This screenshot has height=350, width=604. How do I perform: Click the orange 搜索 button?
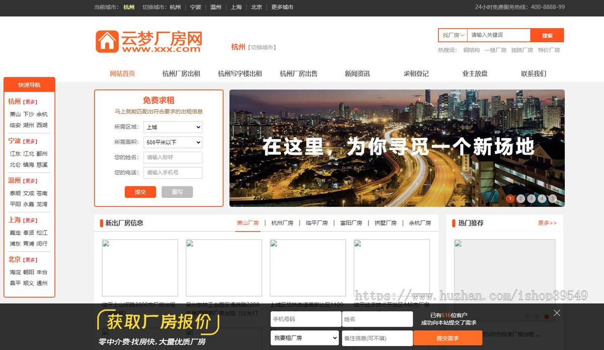pyautogui.click(x=547, y=35)
